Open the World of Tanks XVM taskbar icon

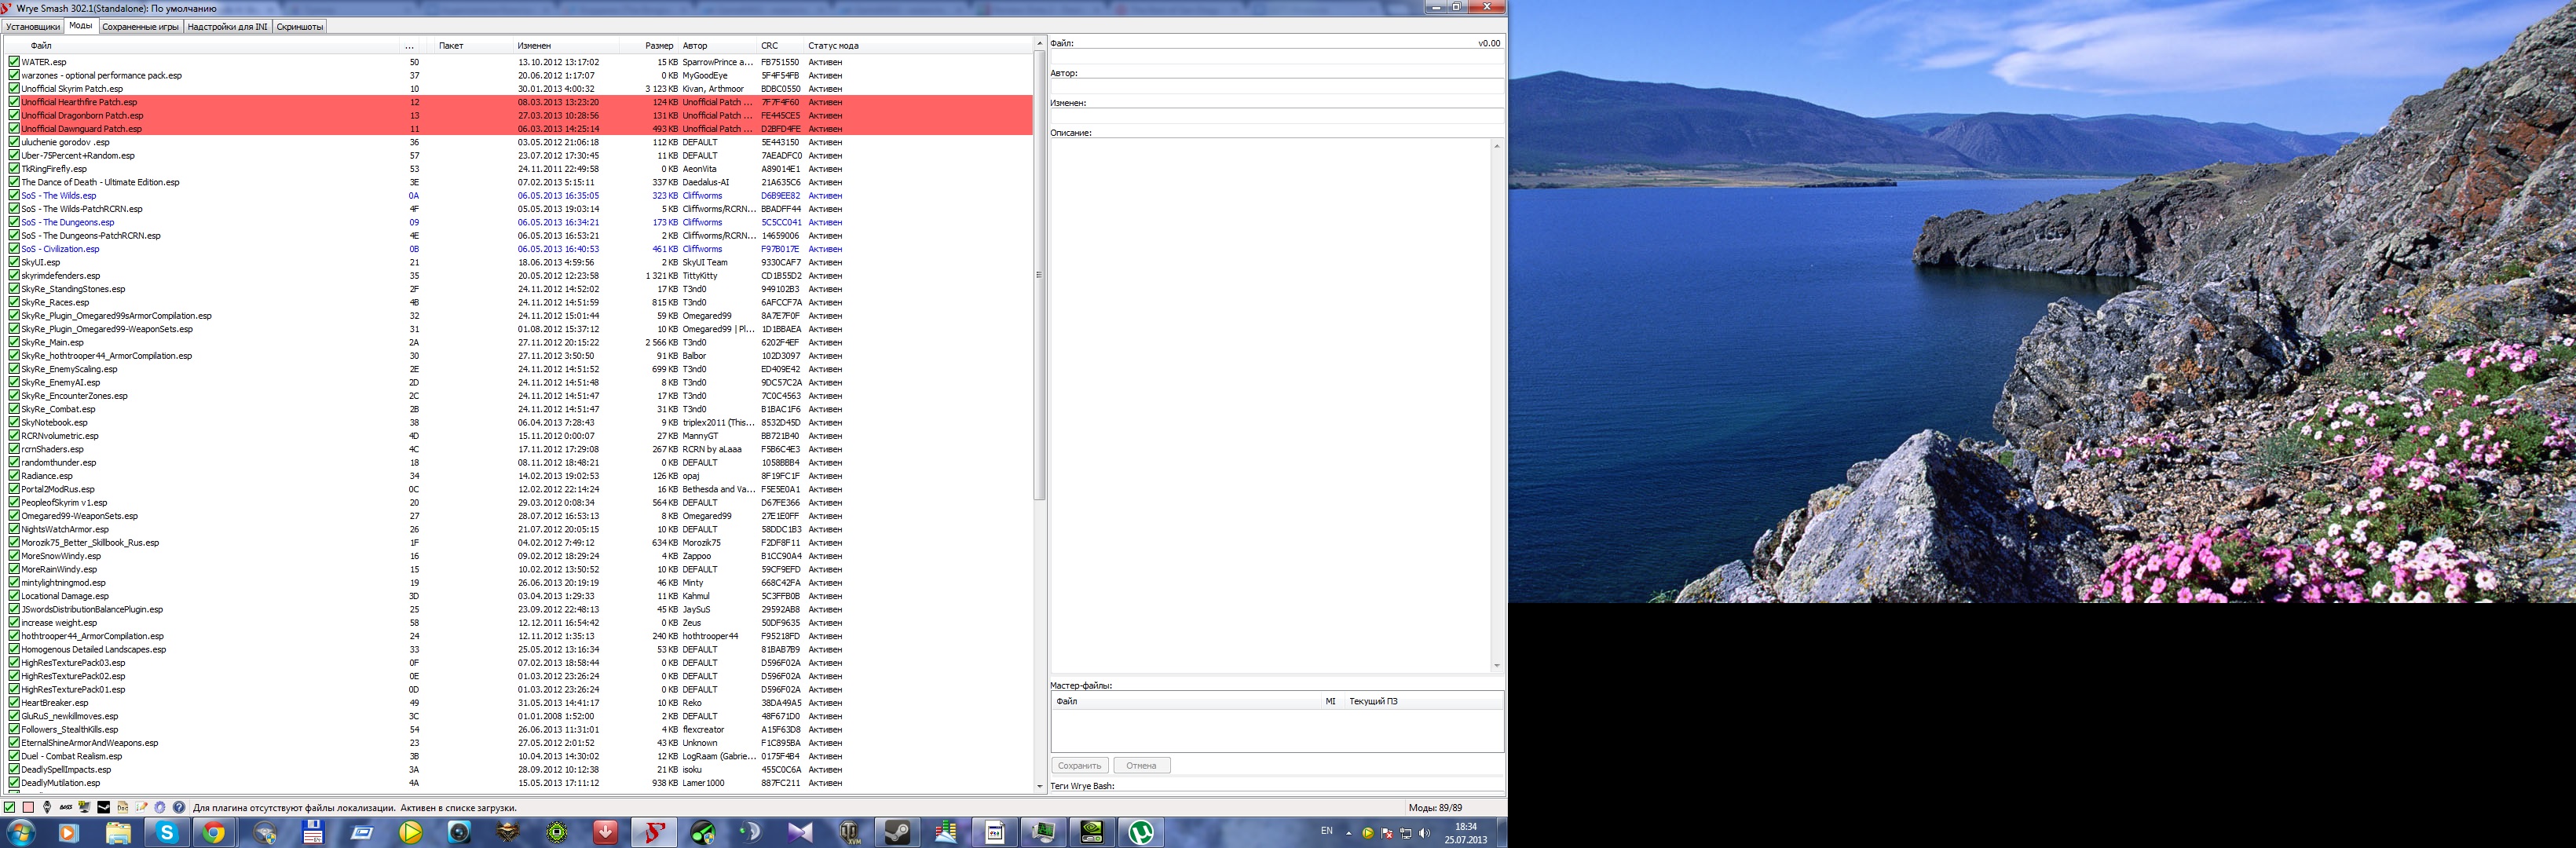click(x=850, y=832)
